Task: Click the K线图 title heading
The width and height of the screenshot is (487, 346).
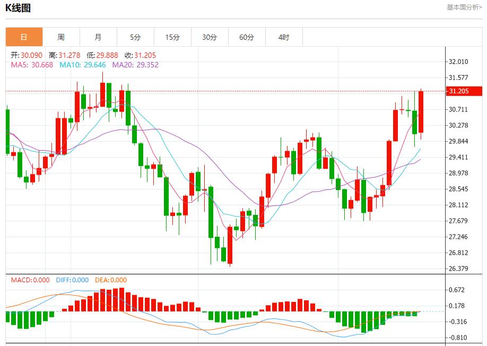Action: [x=18, y=8]
